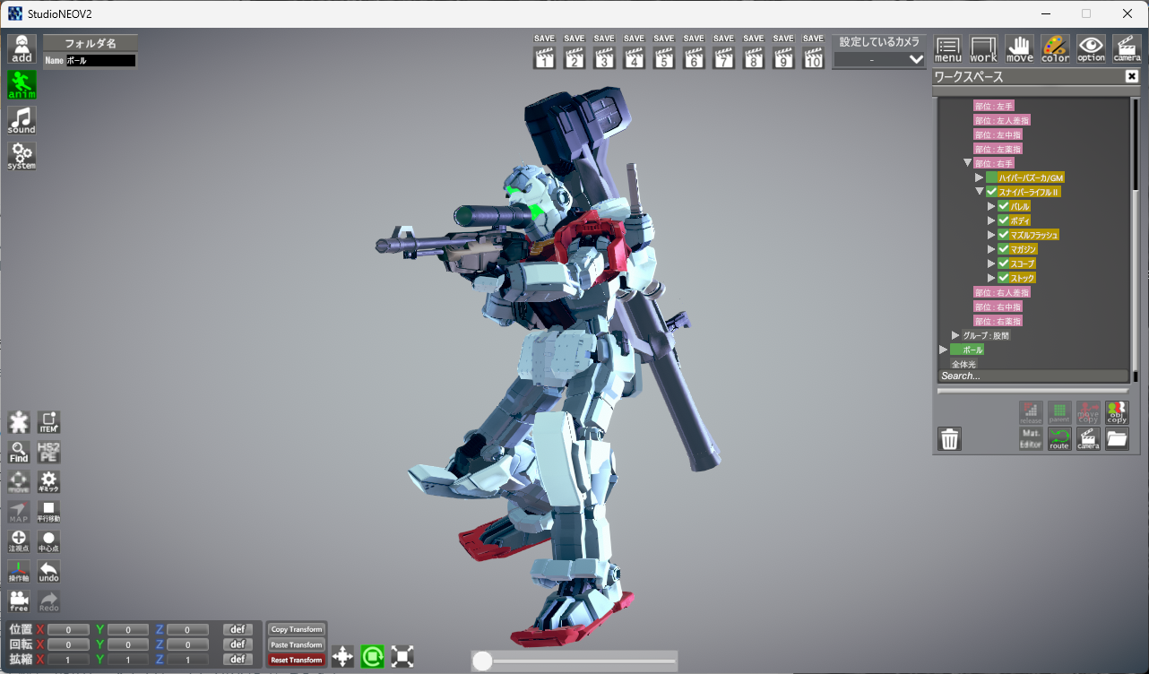Viewport: 1149px width, 674px height.
Task: Open the system menu
Action: (22, 156)
